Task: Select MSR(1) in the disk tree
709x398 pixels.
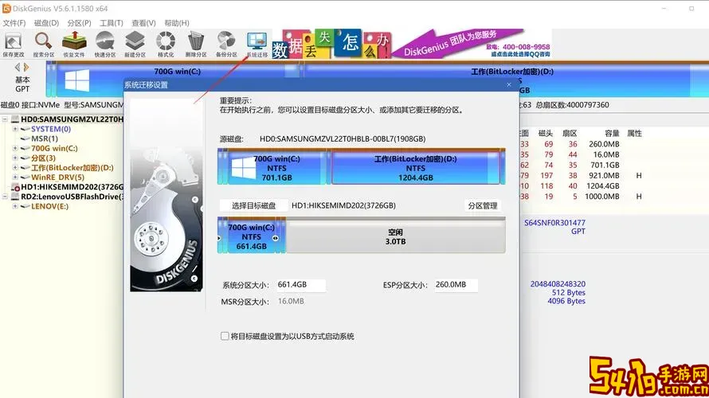Action: coord(45,139)
